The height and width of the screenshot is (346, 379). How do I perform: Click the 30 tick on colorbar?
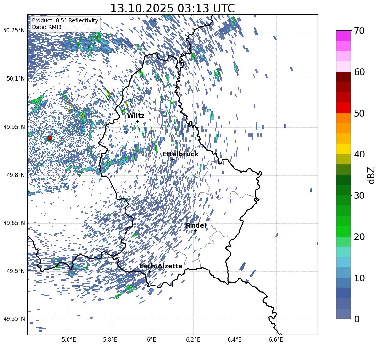point(359,195)
